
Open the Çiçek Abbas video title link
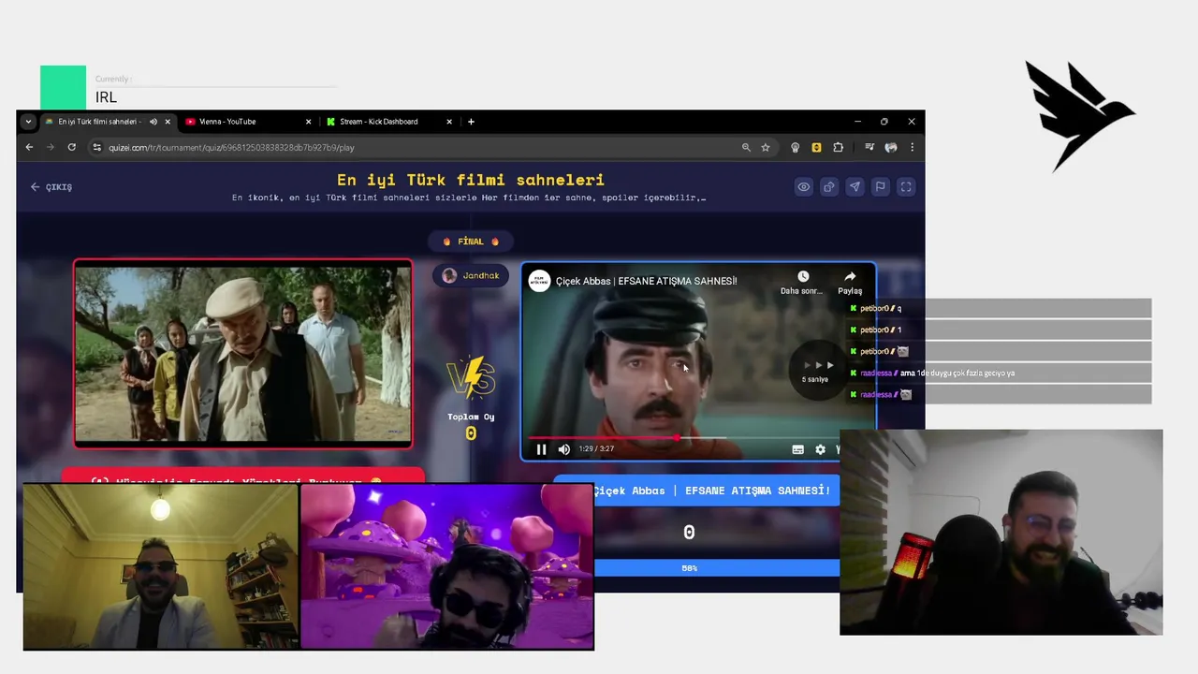click(646, 281)
